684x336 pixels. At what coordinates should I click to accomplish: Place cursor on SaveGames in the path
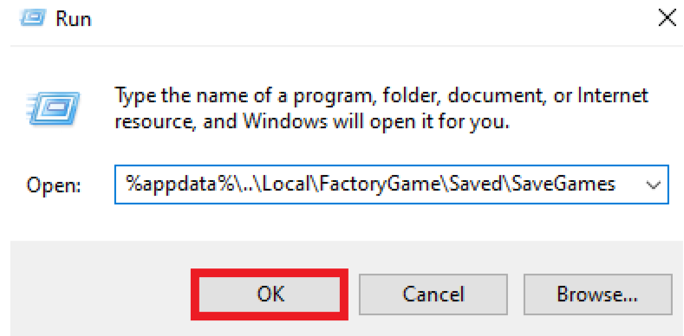[x=563, y=184]
